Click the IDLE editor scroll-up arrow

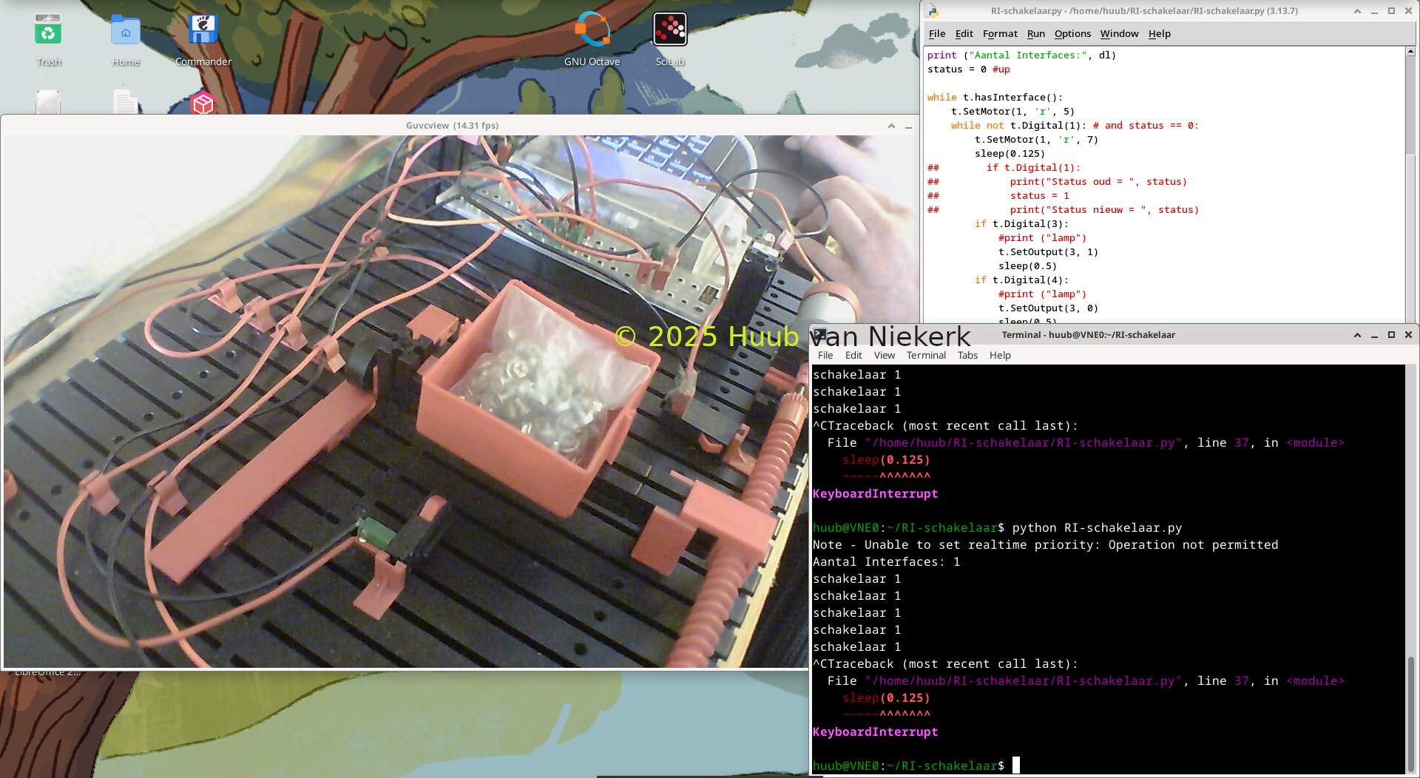[1410, 52]
